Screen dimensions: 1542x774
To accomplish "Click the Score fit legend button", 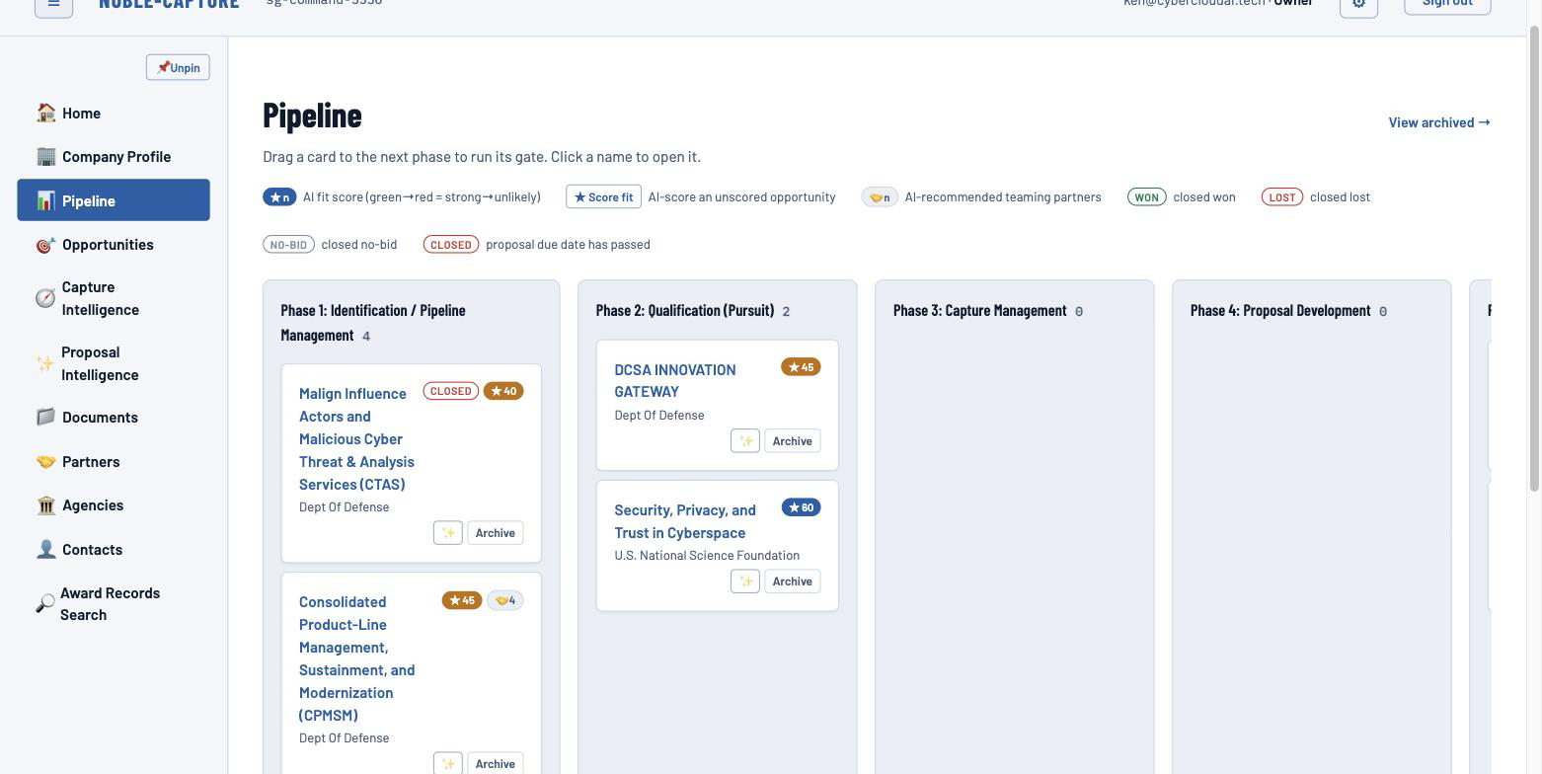I will pyautogui.click(x=603, y=196).
